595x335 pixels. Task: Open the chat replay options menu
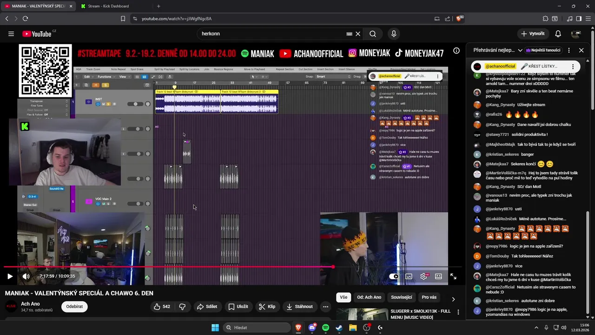[569, 50]
